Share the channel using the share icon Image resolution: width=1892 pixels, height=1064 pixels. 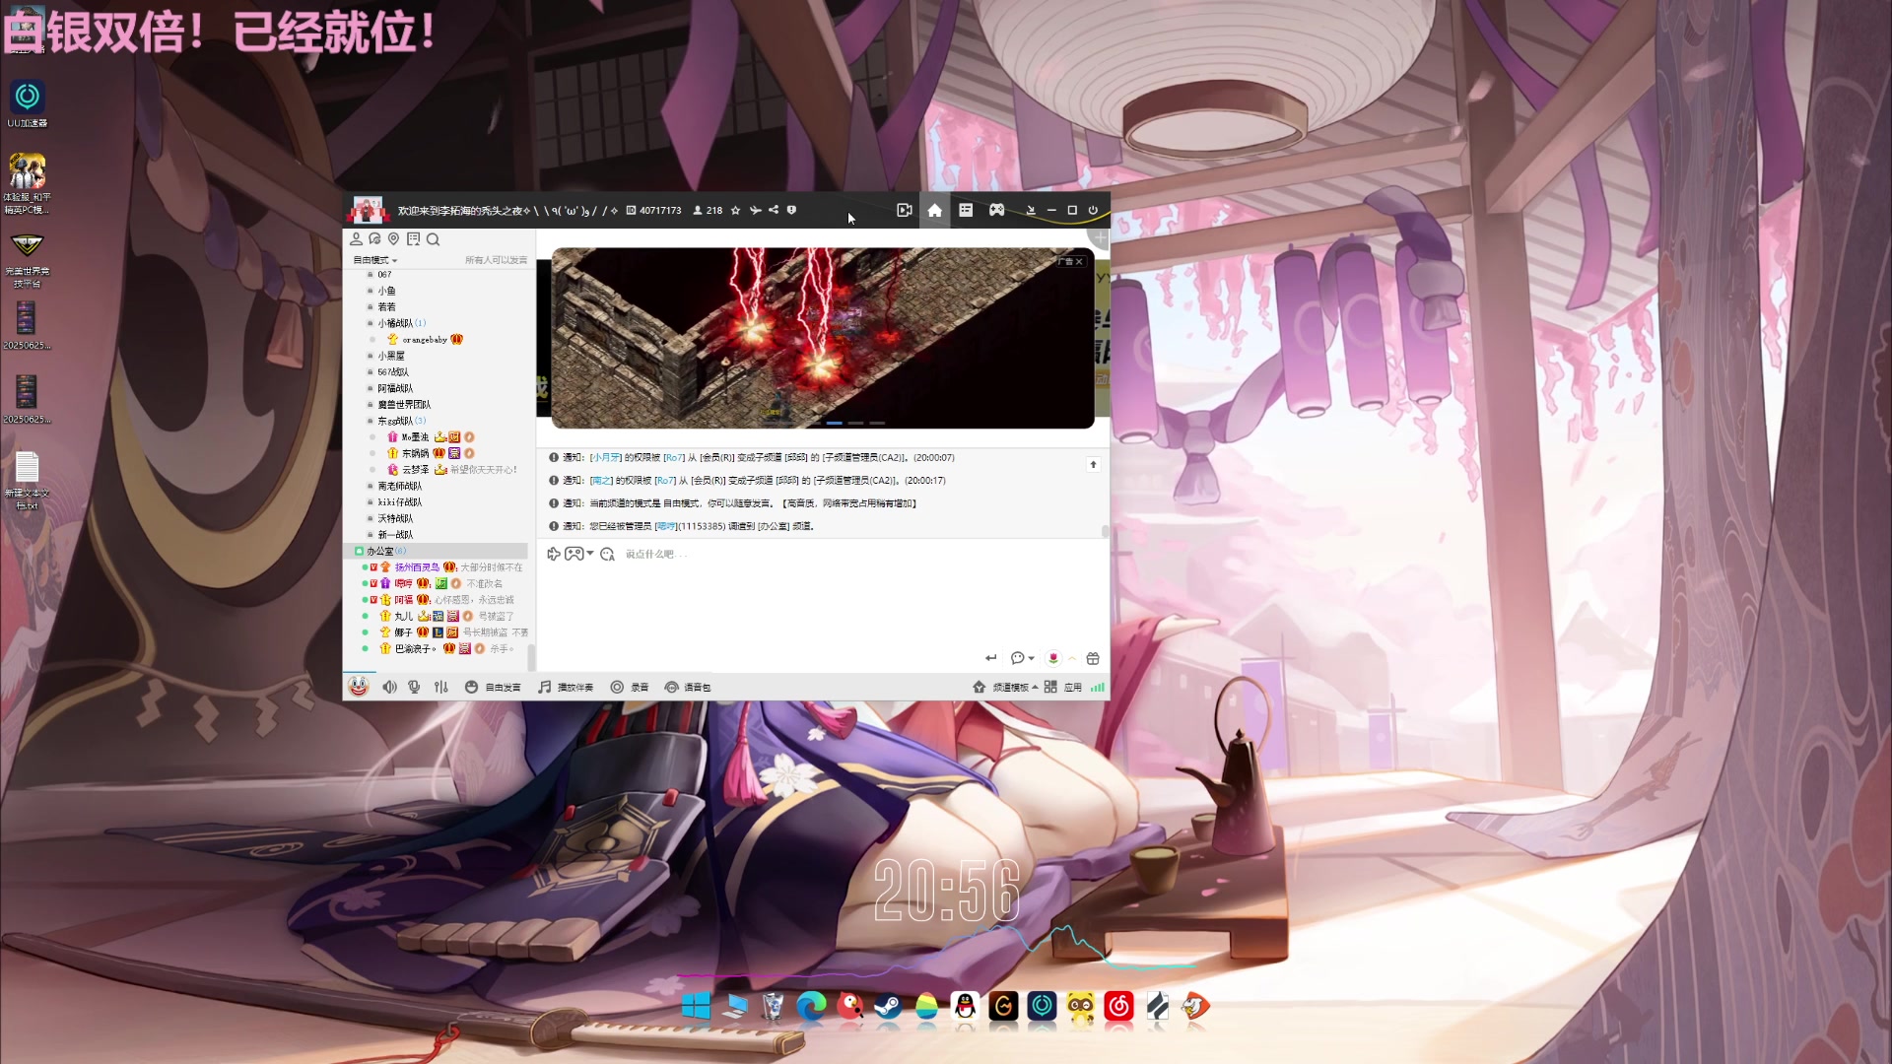tap(774, 210)
